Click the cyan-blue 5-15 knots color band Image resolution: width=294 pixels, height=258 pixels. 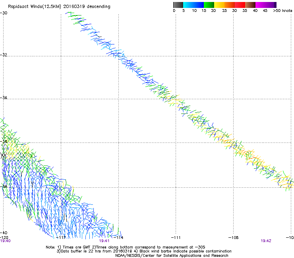point(193,5)
